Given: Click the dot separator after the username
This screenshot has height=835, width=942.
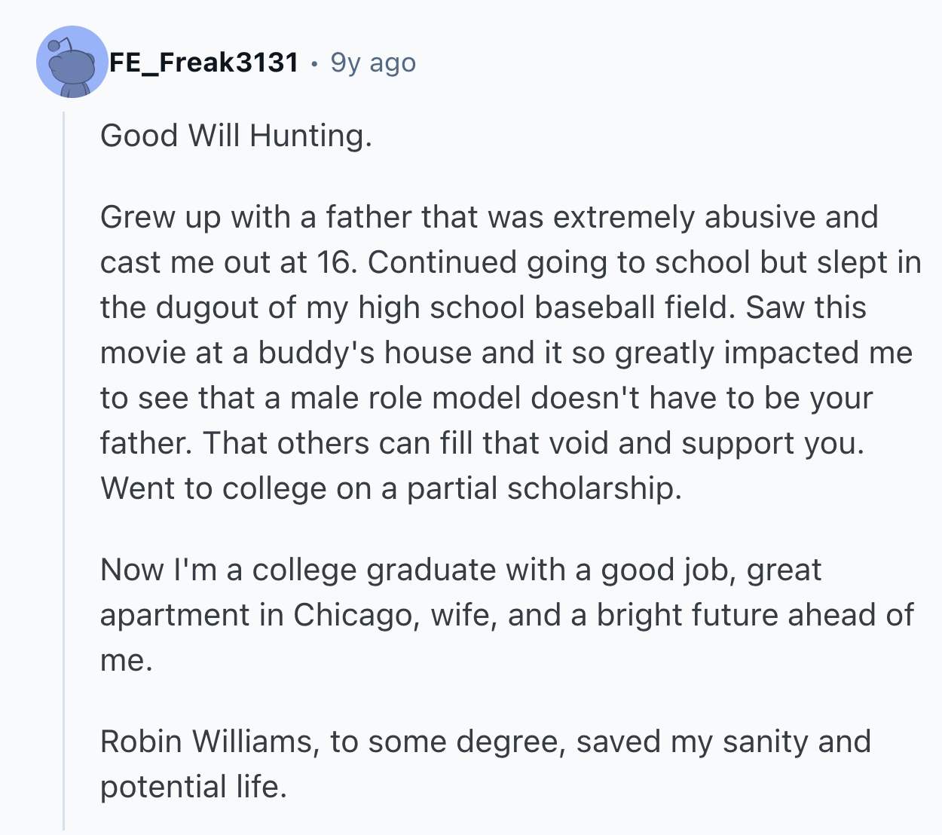Looking at the screenshot, I should tap(314, 63).
